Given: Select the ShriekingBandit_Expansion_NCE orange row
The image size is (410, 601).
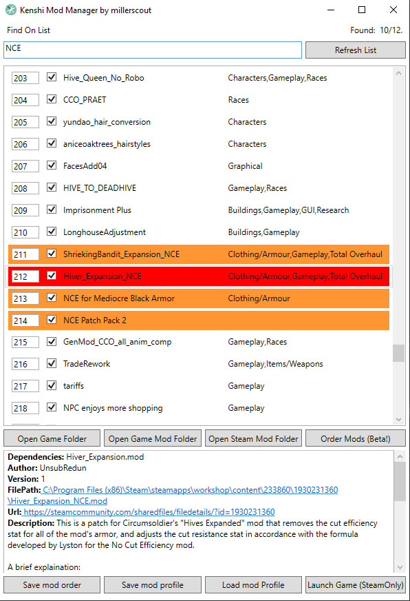Looking at the screenshot, I should [199, 254].
